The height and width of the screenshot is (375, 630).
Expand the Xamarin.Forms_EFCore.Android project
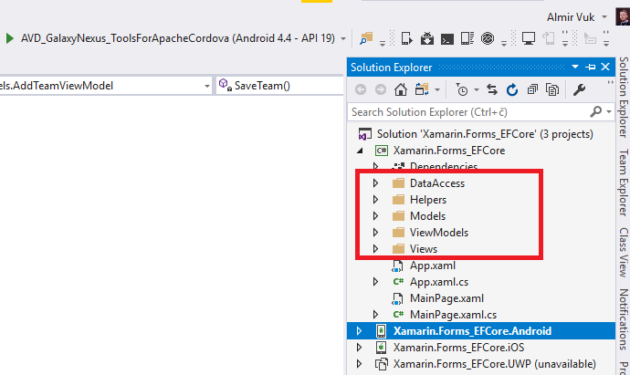(x=359, y=331)
